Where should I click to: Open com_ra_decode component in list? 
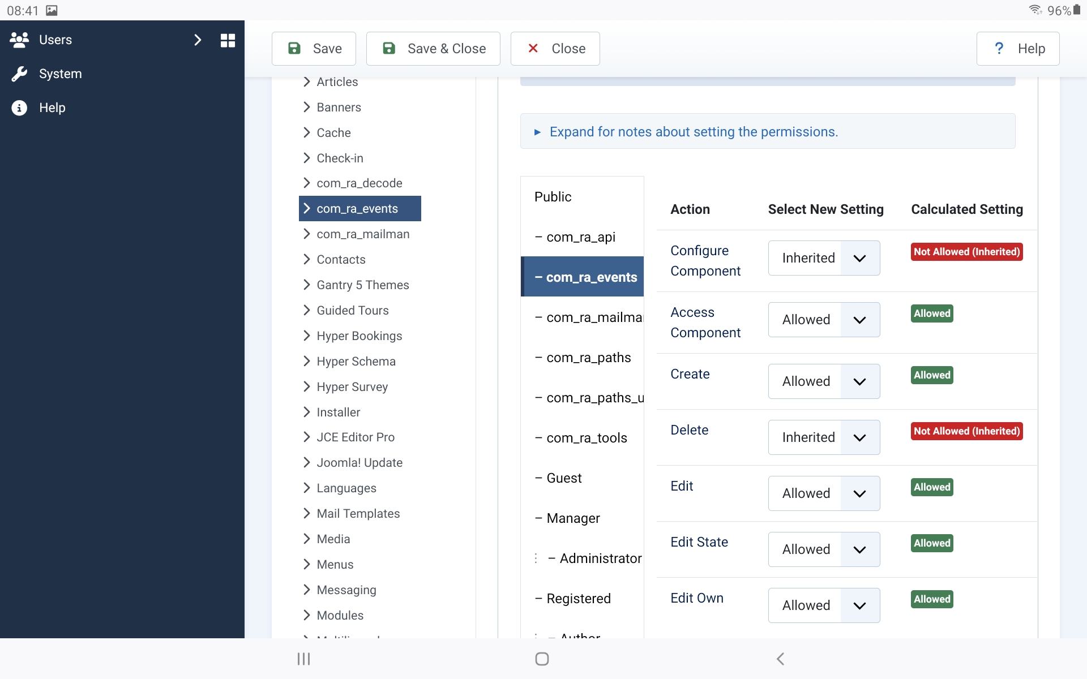point(359,183)
